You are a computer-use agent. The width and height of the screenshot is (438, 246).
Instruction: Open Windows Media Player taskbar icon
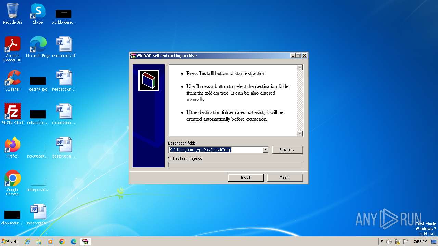[50, 242]
